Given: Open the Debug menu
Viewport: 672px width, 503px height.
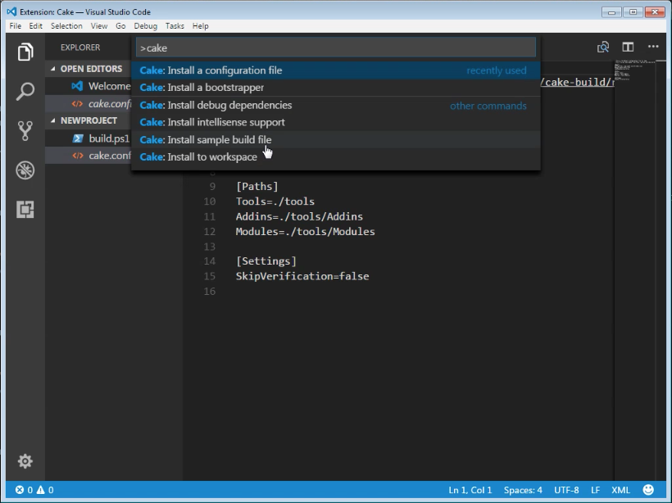Looking at the screenshot, I should tap(146, 26).
